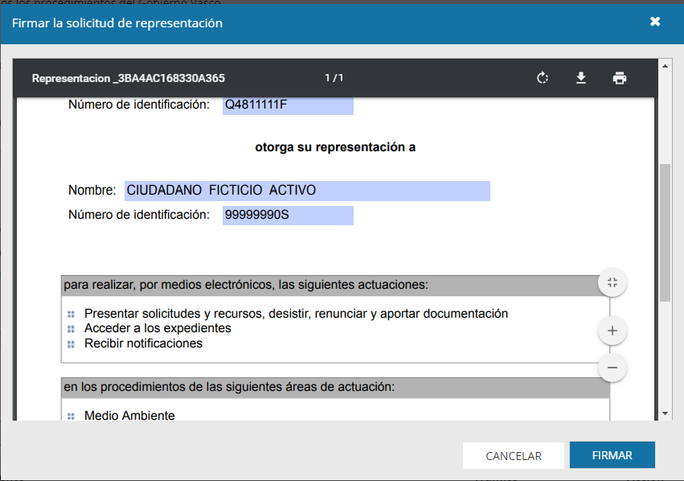The width and height of the screenshot is (684, 481).
Task: Click the vertical scrollbar thumb
Action: point(665,232)
